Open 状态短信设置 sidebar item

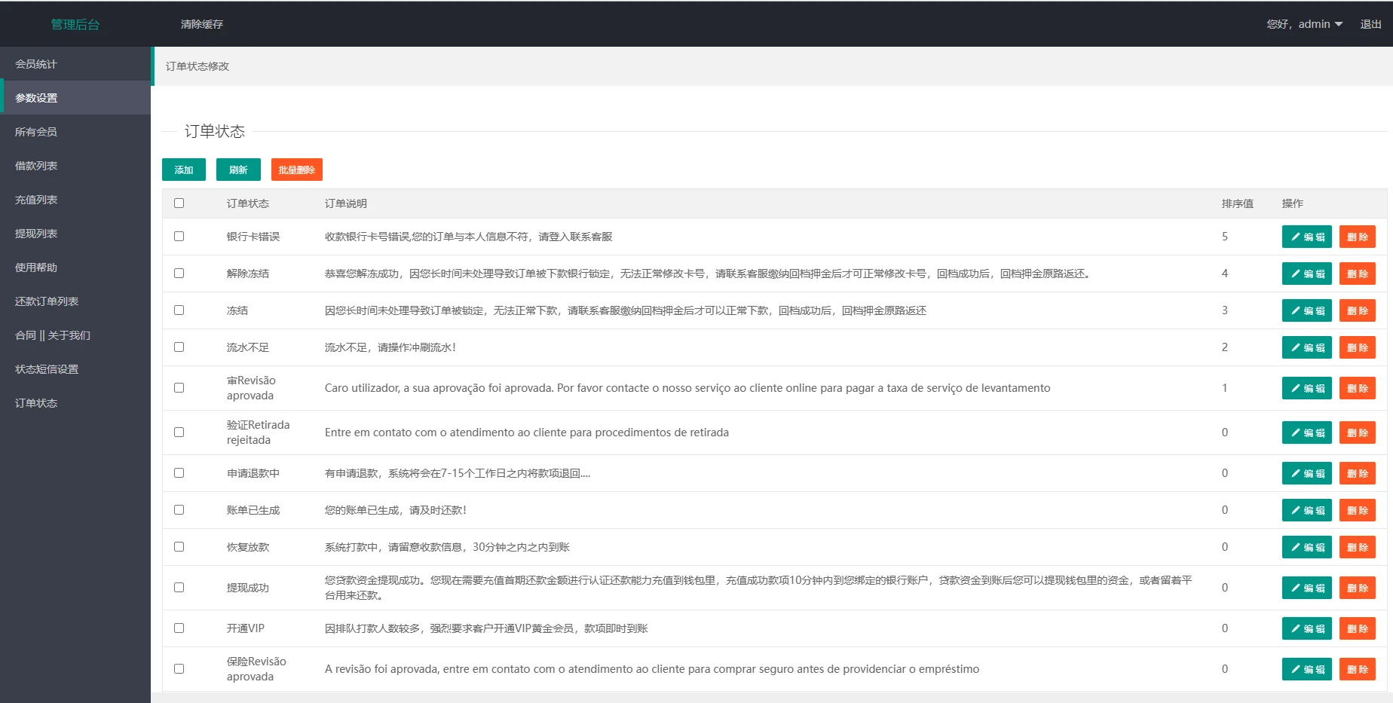[x=47, y=369]
